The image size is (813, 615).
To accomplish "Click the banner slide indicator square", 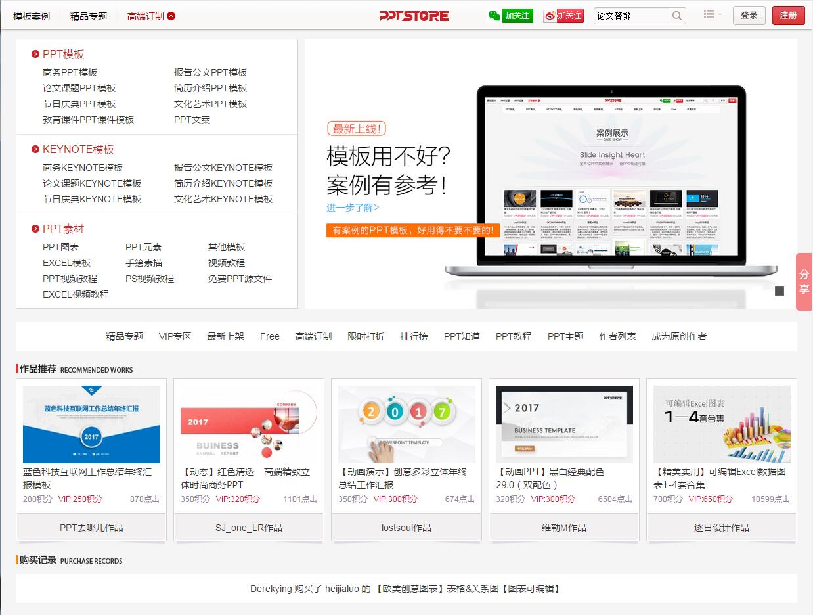I will (x=780, y=291).
